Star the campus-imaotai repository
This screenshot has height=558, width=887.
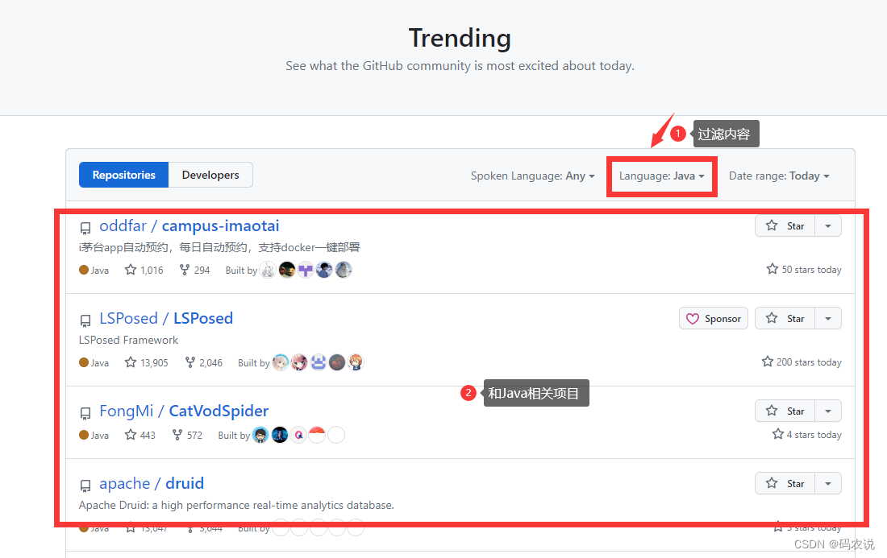pos(785,226)
